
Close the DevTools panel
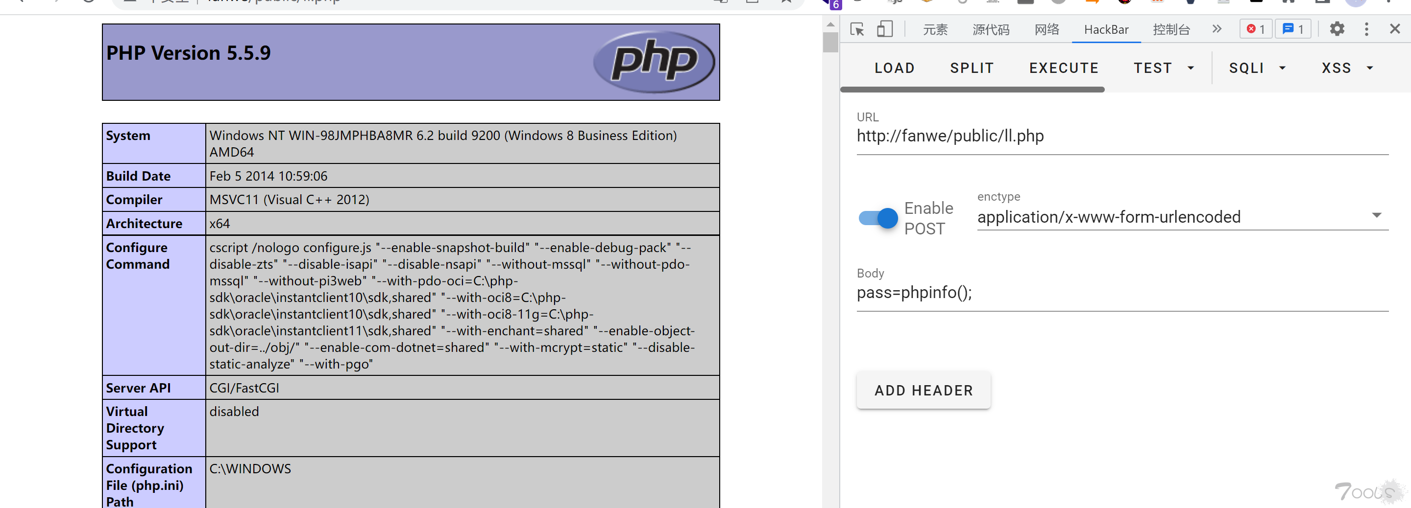pos(1394,29)
